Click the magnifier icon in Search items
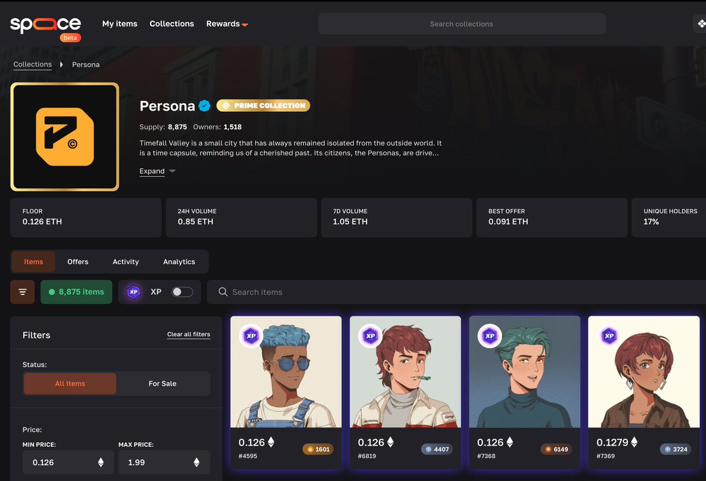 [223, 292]
